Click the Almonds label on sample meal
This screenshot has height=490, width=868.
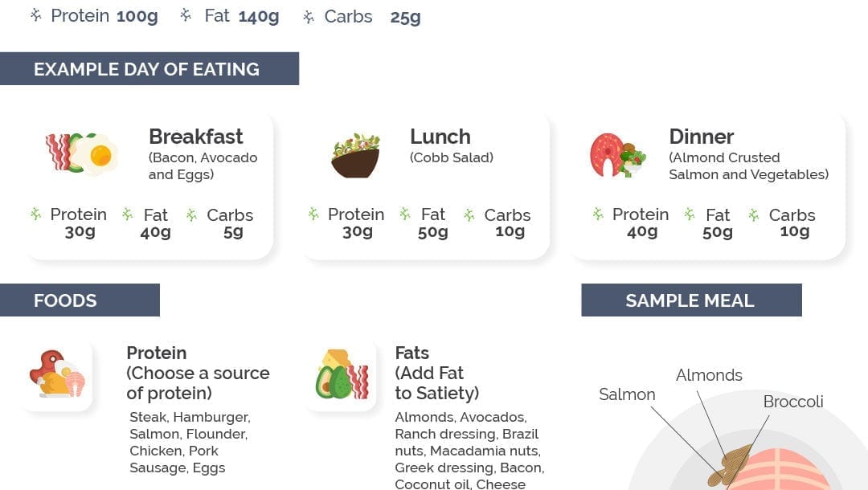tap(709, 375)
